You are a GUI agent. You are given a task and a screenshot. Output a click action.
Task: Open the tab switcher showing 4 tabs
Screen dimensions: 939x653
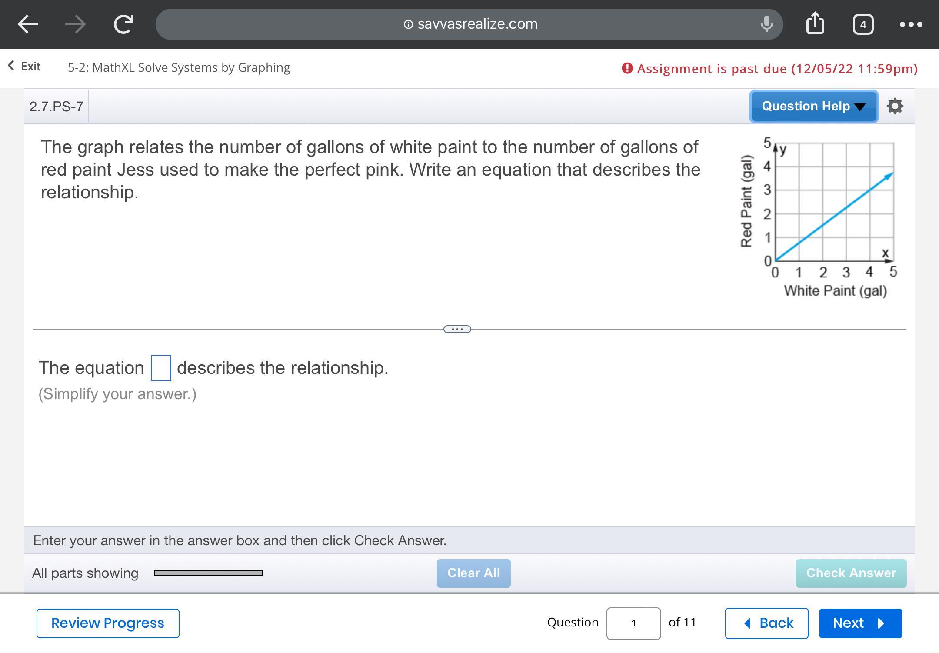coord(863,24)
